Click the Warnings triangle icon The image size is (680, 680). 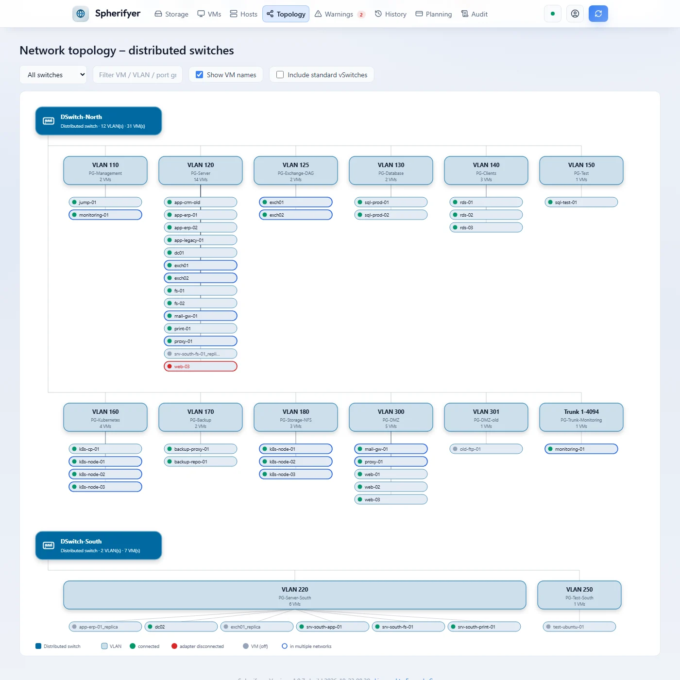coord(318,14)
